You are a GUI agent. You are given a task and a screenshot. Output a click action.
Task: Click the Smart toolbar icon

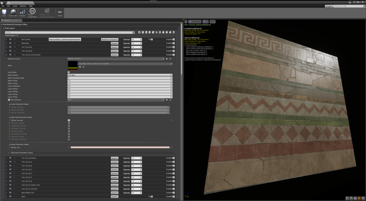point(60,11)
